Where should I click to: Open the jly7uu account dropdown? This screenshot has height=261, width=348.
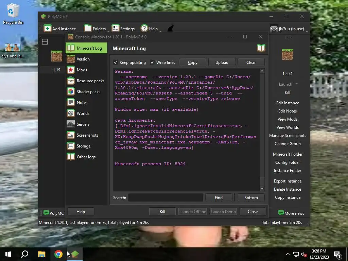289,29
